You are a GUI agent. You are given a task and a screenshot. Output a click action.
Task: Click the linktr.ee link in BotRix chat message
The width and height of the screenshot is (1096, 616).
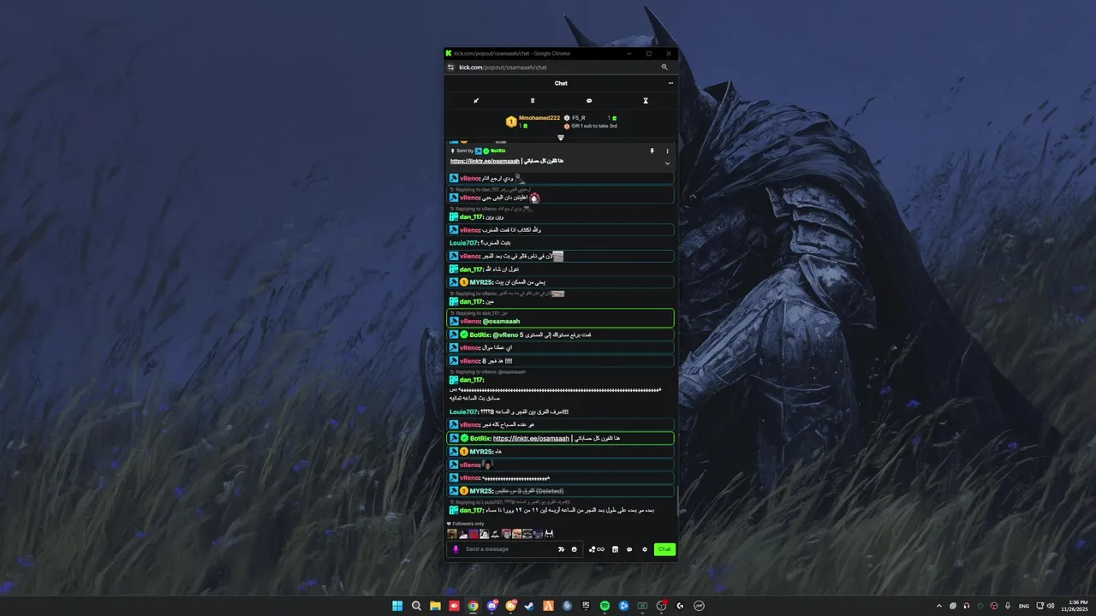tap(531, 438)
